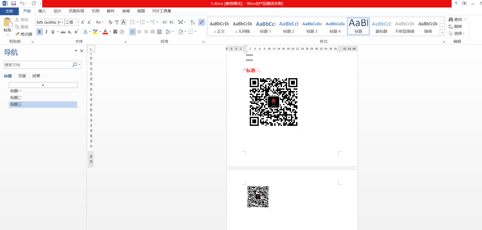Viewport: 482px width, 230px height.
Task: Apply the red font color
Action: point(105,32)
